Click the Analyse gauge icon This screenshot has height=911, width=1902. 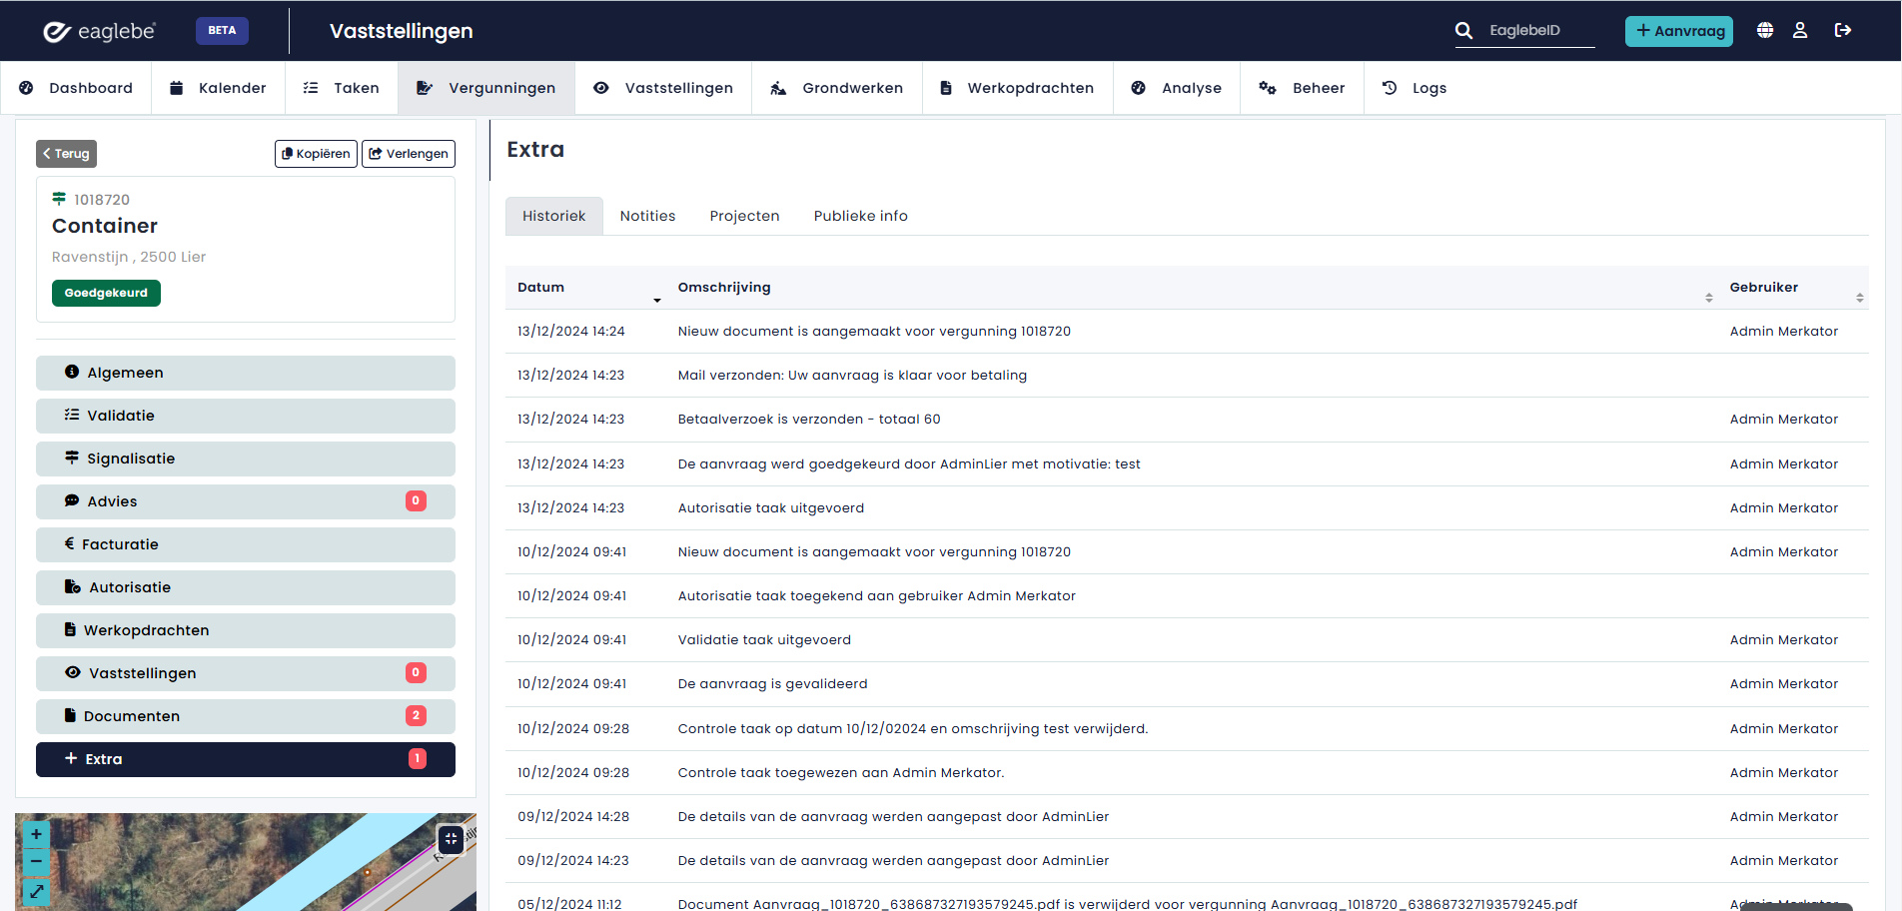pos(1138,88)
